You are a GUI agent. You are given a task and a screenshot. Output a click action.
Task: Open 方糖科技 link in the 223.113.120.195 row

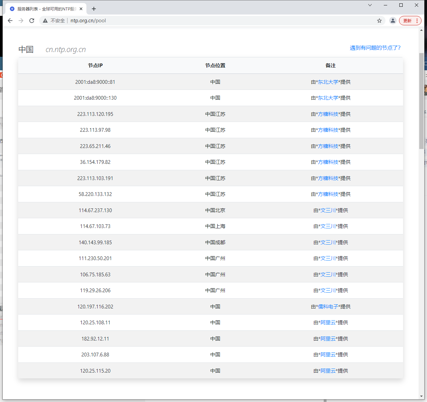[x=328, y=114]
